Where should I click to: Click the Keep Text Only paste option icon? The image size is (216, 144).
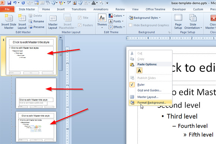point(139,70)
